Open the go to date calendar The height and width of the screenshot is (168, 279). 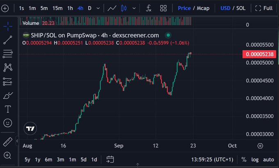pyautogui.click(x=110, y=159)
